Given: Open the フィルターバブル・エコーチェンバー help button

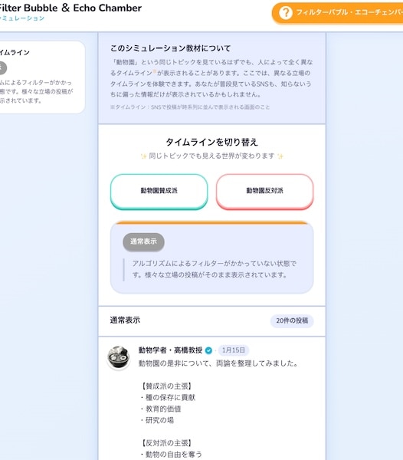Looking at the screenshot, I should click(338, 12).
